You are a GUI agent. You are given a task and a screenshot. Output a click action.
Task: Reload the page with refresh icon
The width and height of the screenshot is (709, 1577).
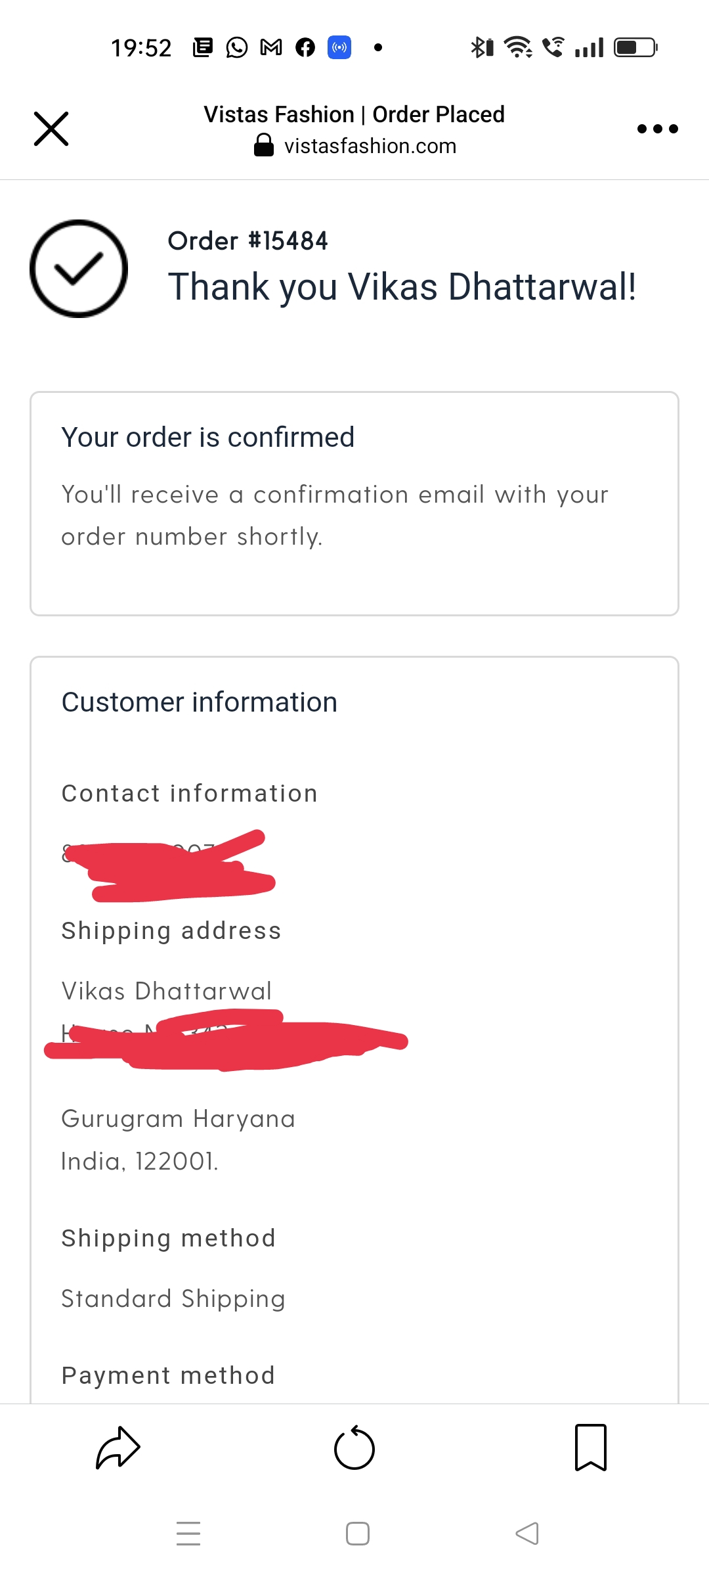[x=354, y=1448]
